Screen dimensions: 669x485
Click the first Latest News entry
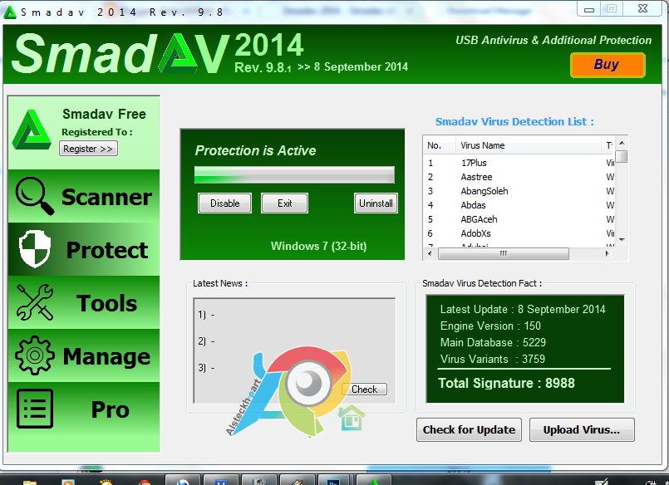pos(206,315)
